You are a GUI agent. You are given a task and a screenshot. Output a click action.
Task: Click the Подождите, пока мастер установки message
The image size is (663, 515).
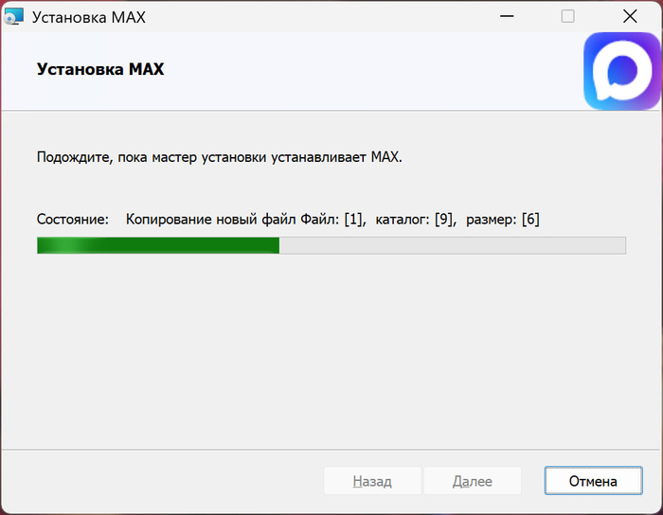[x=220, y=157]
